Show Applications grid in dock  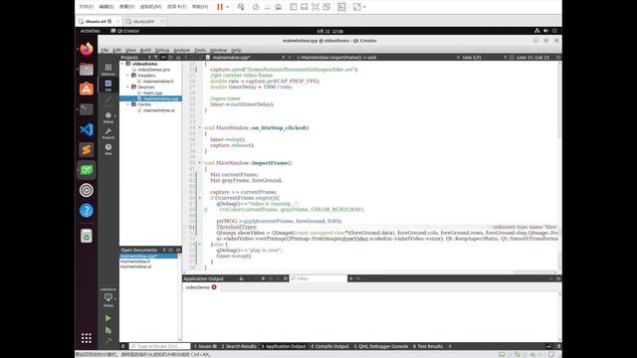[87, 338]
